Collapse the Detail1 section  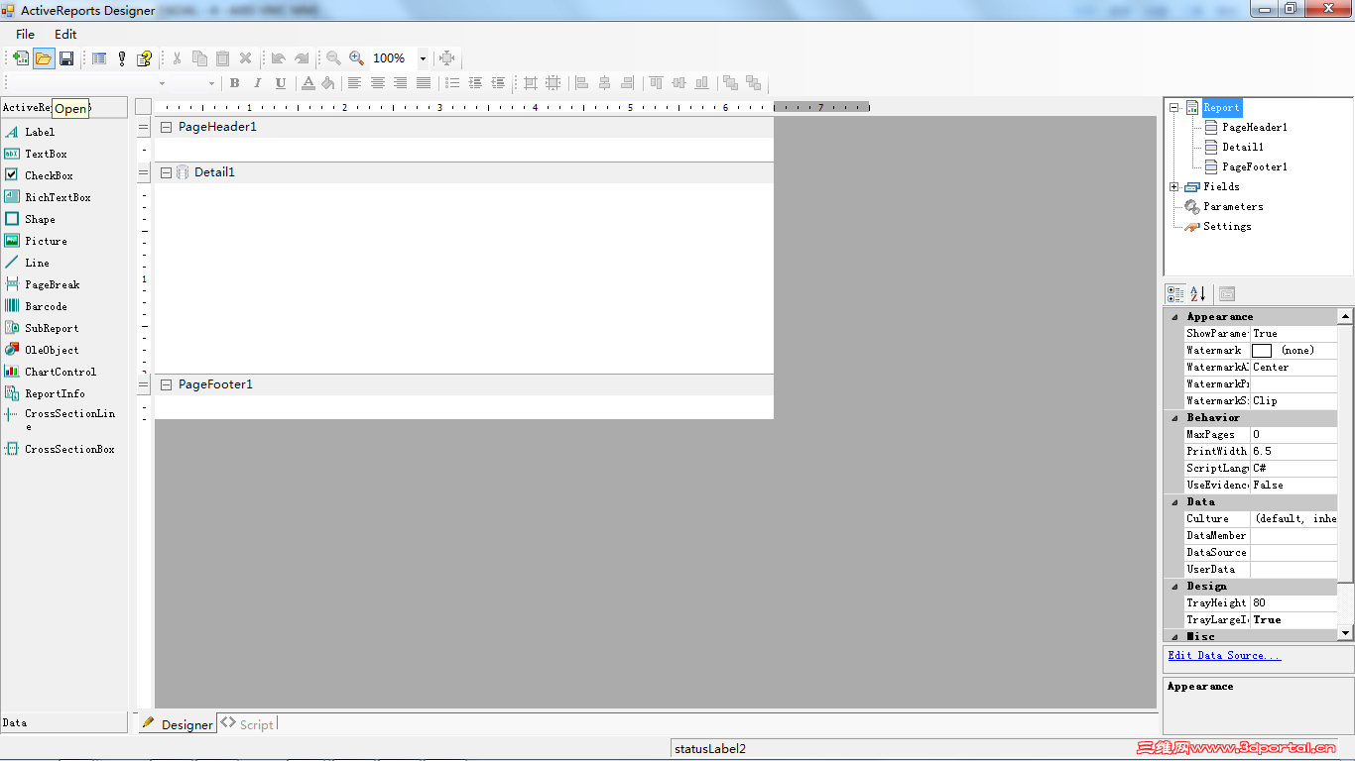tap(166, 172)
